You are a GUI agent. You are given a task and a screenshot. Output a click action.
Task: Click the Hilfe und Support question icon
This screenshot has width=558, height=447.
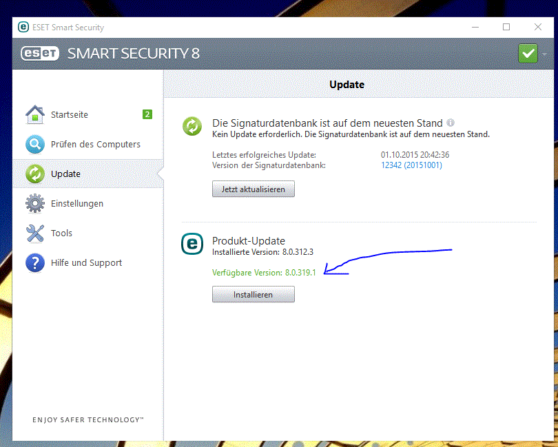[x=35, y=263]
